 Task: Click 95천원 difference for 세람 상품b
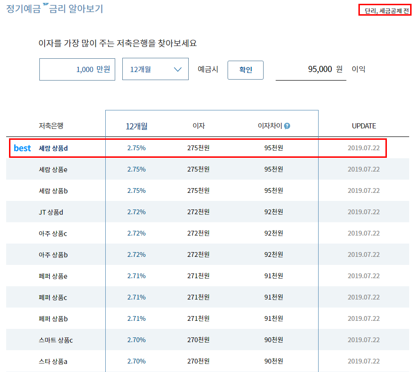(x=274, y=191)
